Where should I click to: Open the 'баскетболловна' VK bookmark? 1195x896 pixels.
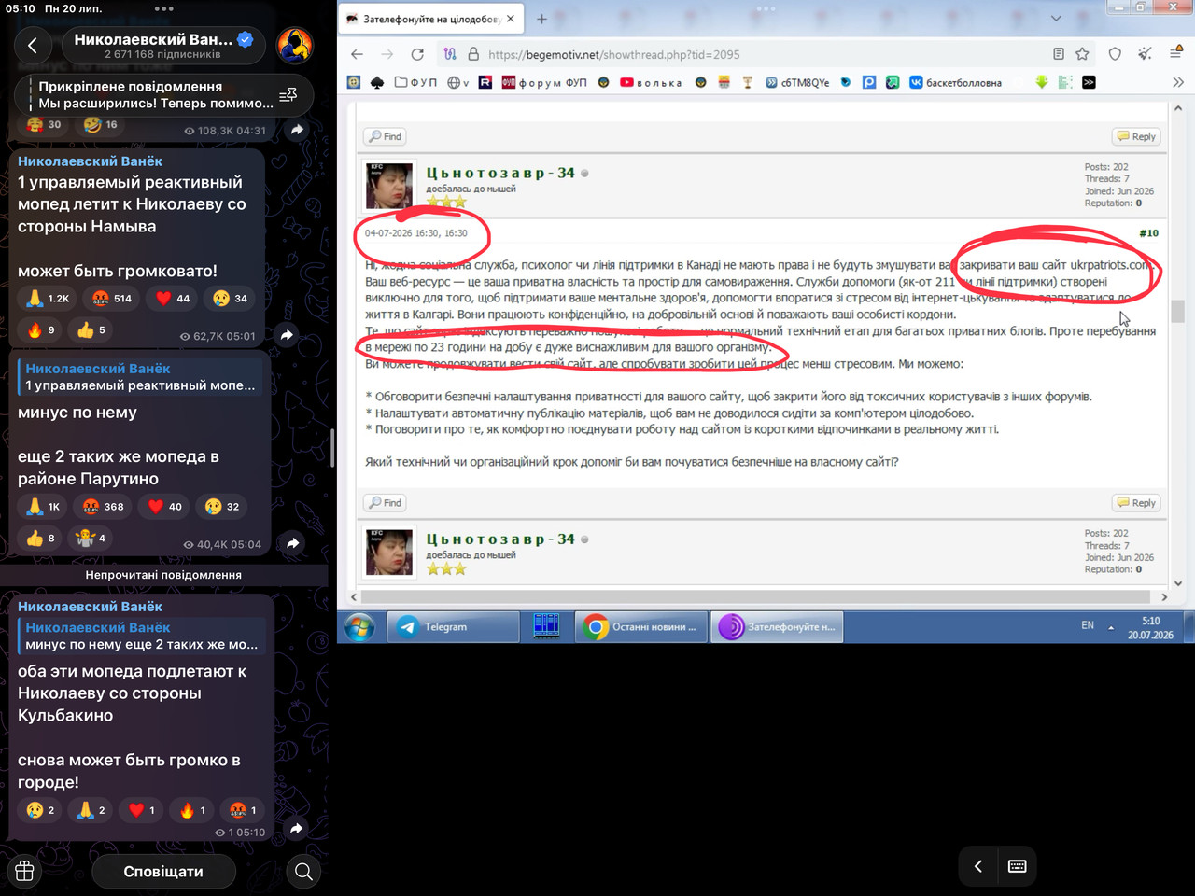(x=955, y=82)
